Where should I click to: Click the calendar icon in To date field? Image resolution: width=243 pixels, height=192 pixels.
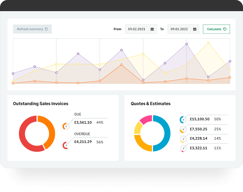click(x=194, y=29)
